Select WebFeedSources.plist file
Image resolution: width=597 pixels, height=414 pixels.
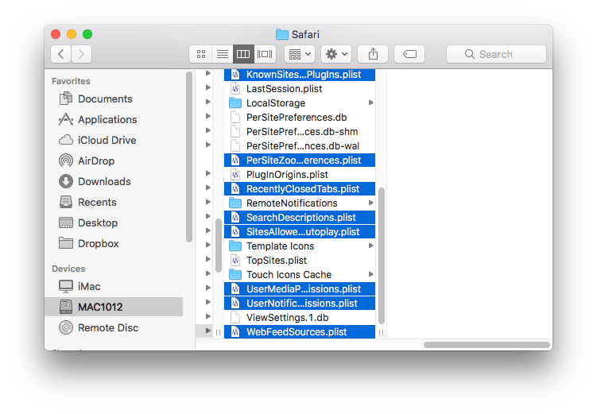[x=300, y=332]
